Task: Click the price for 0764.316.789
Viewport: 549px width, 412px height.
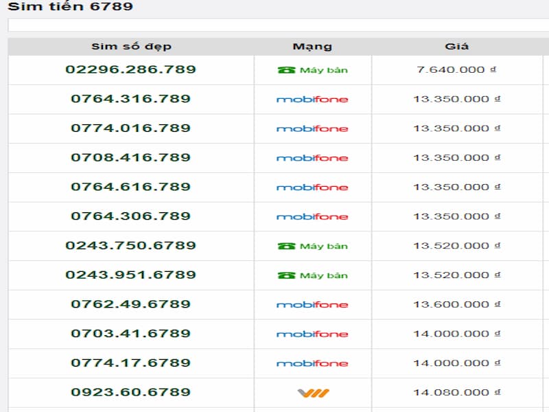Action: coord(456,99)
